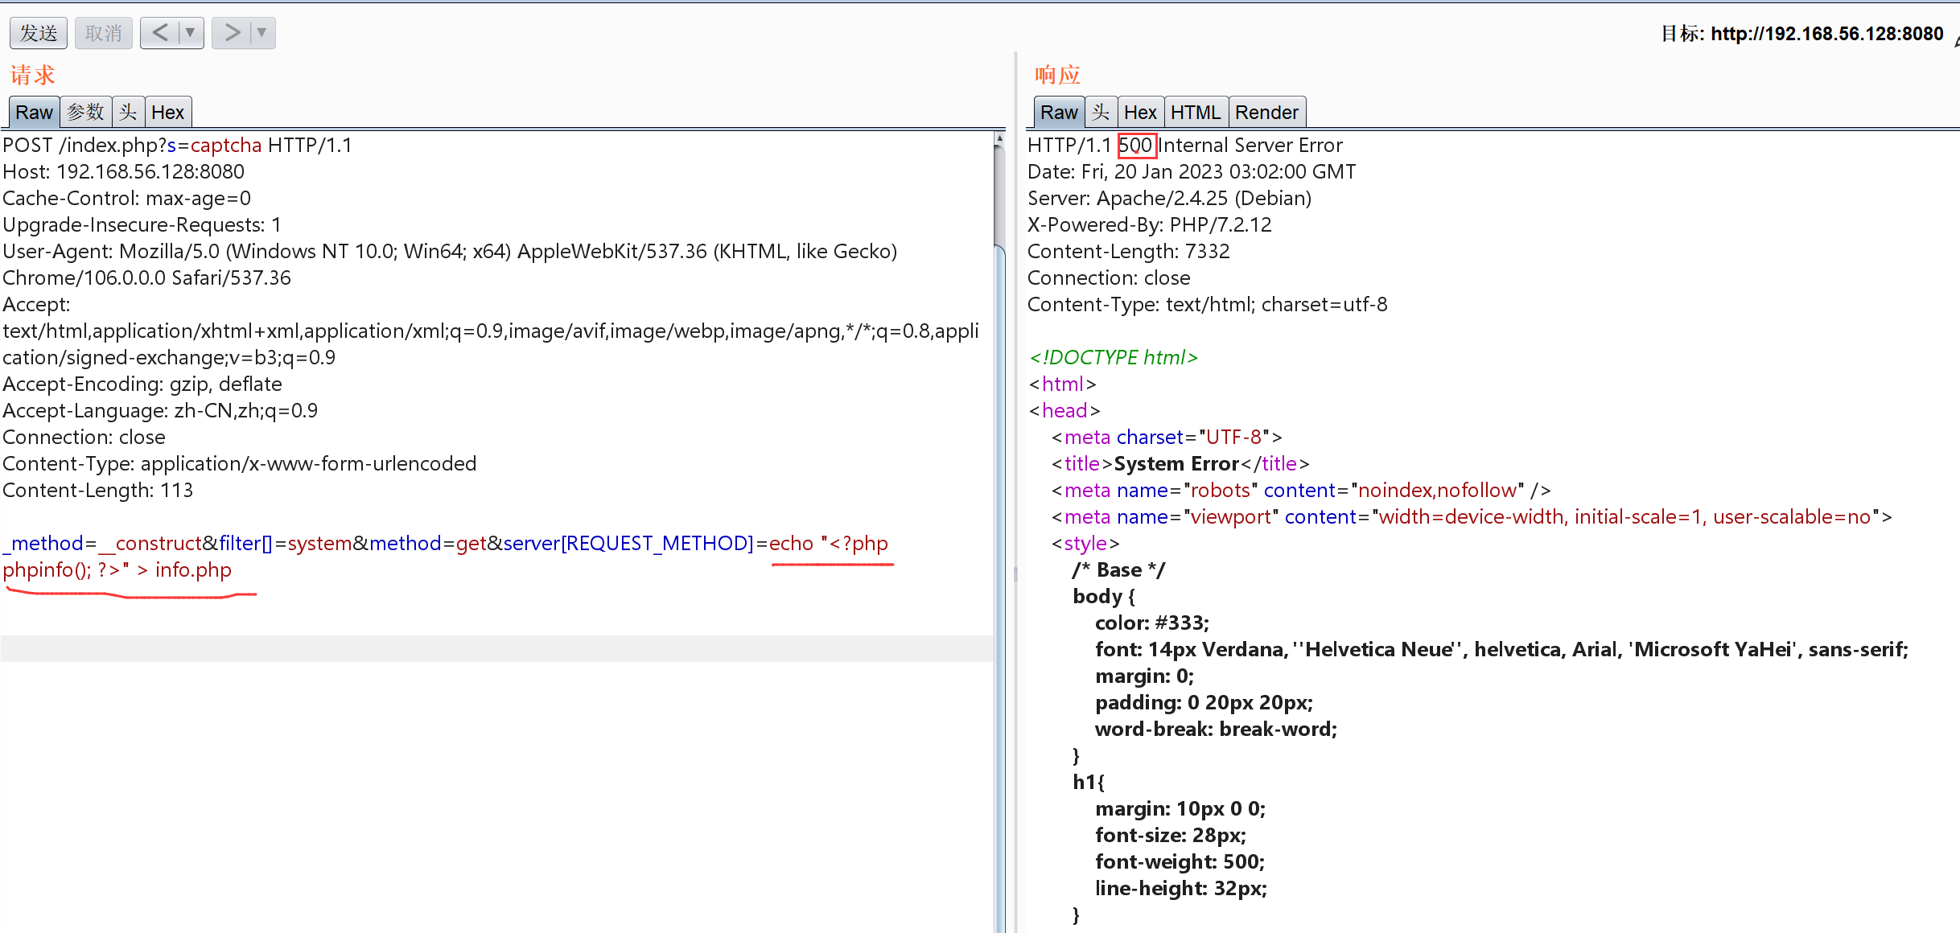Click the Content-Type: application/x-www-form-urlencoded line
The image size is (1960, 933).
click(x=239, y=464)
